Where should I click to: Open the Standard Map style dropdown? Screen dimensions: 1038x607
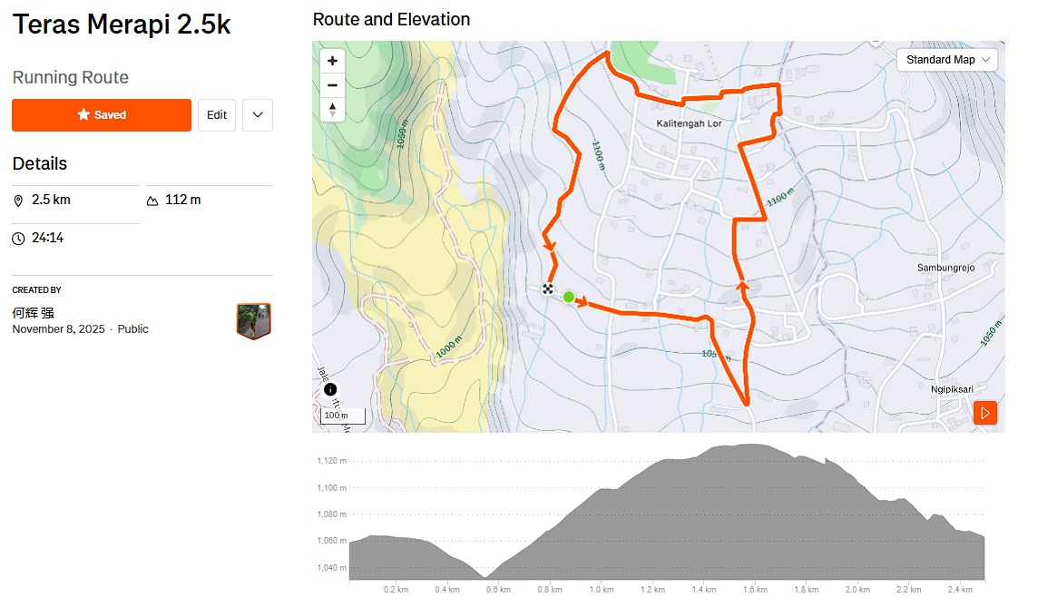pyautogui.click(x=947, y=60)
